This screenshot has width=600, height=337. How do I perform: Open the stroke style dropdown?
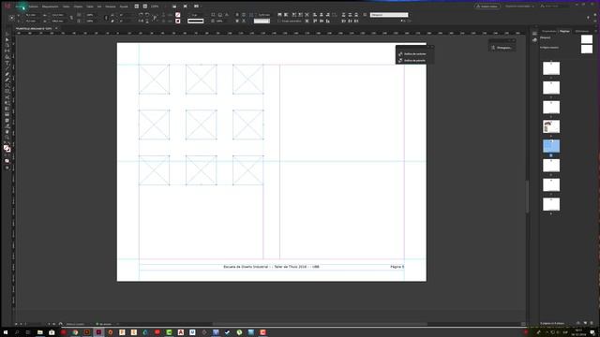(x=196, y=21)
